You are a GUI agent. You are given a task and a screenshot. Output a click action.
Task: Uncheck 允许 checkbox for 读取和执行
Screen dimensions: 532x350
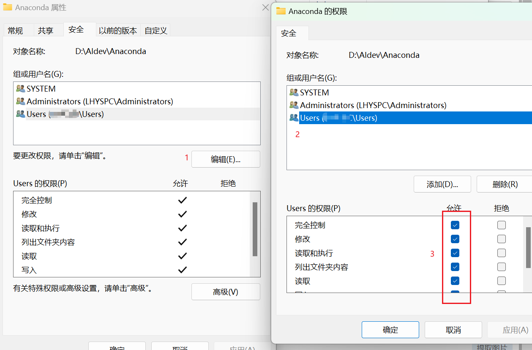click(455, 253)
